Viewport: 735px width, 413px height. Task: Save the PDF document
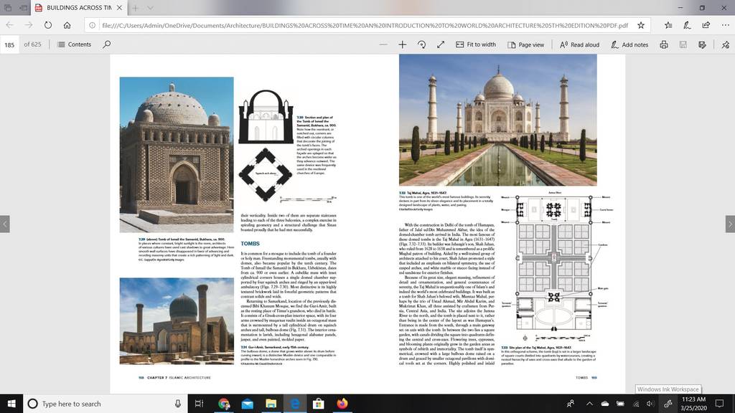pos(683,44)
